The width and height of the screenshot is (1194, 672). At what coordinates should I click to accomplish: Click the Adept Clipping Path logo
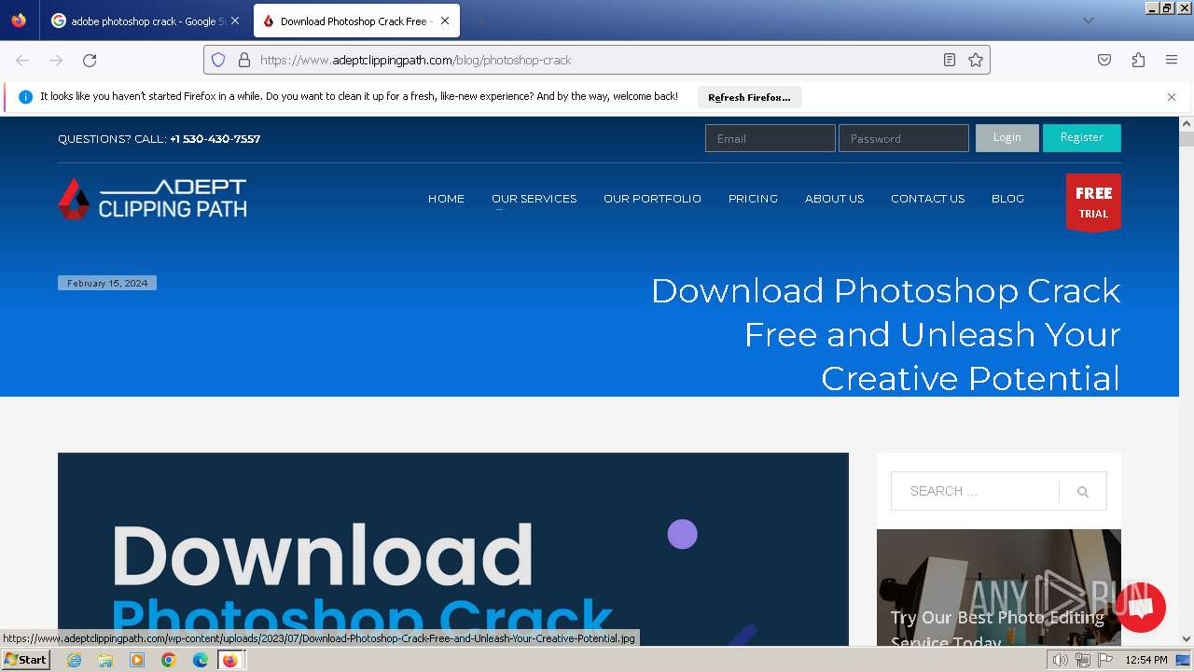[x=152, y=198]
